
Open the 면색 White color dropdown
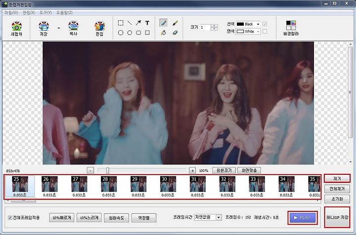248,31
